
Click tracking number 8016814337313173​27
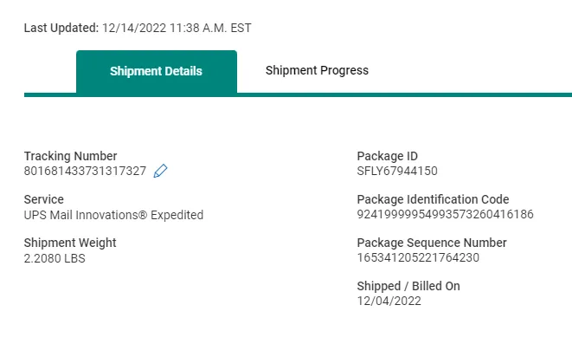point(85,171)
